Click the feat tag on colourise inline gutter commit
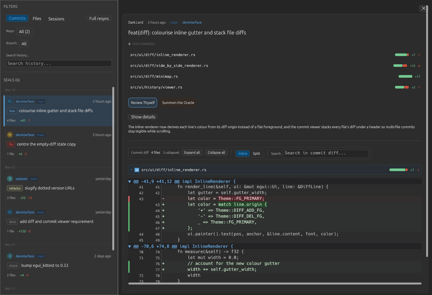 coord(12,111)
